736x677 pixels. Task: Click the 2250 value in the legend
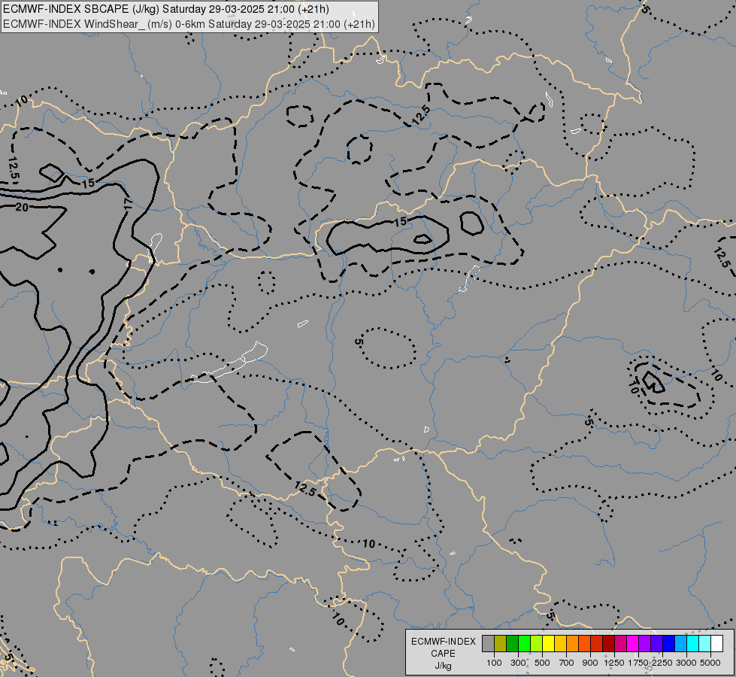tap(662, 663)
